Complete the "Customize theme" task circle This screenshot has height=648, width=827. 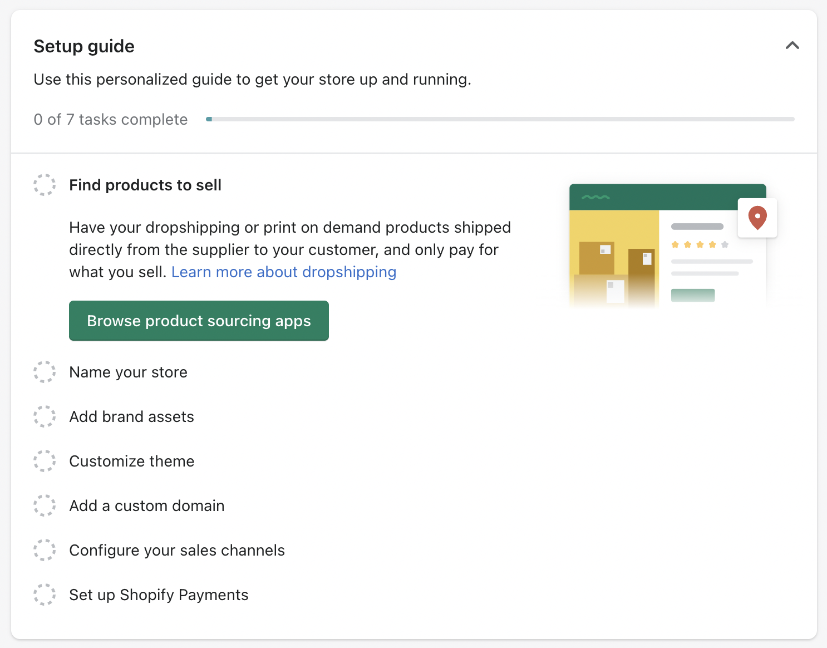click(x=45, y=461)
